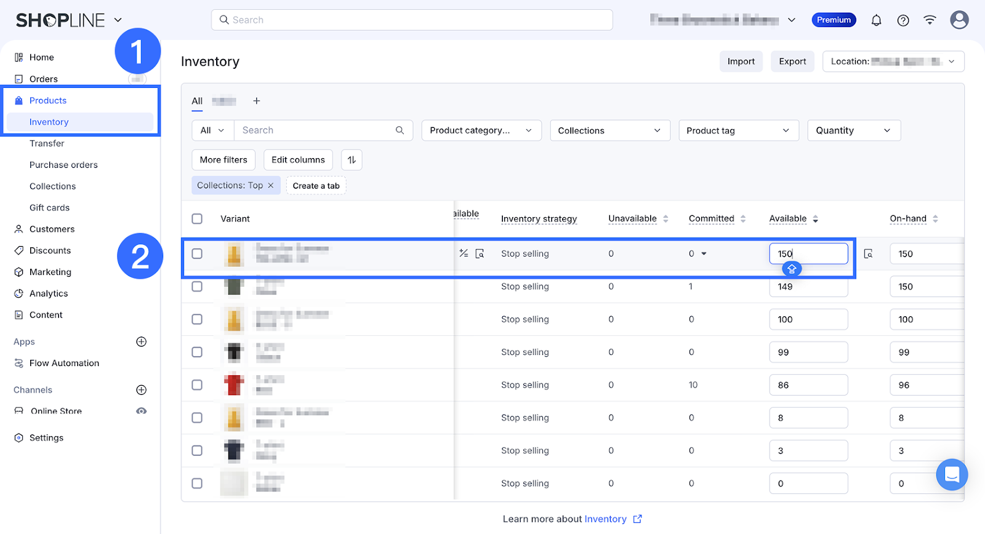
Task: Open the Quantity filter dropdown
Action: (853, 130)
